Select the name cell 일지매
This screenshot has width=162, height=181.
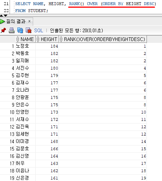tap(25, 61)
